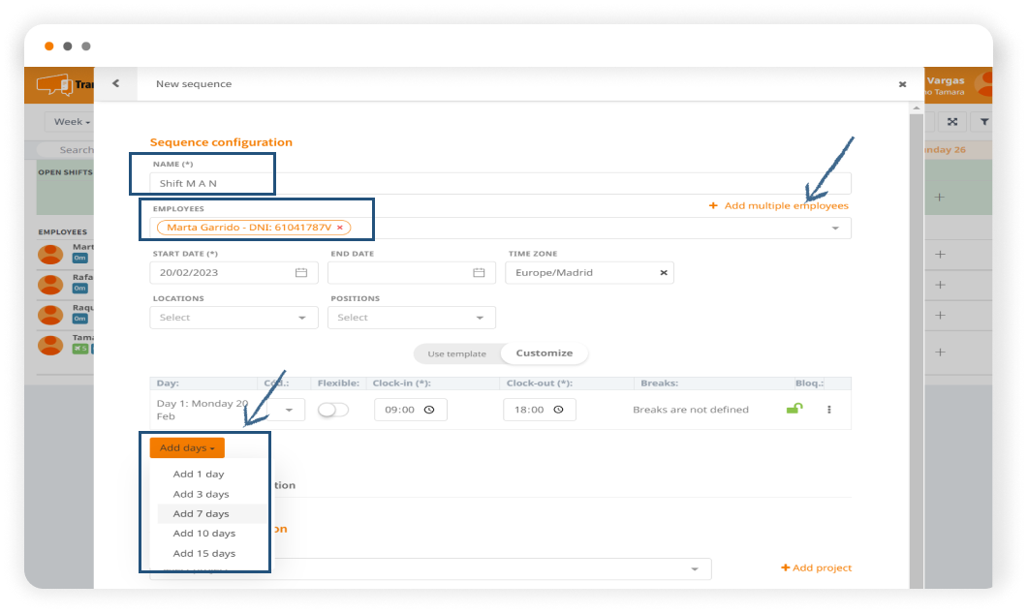This screenshot has height=613, width=1028.
Task: Open the three-dot menu for Day 1
Action: point(829,410)
